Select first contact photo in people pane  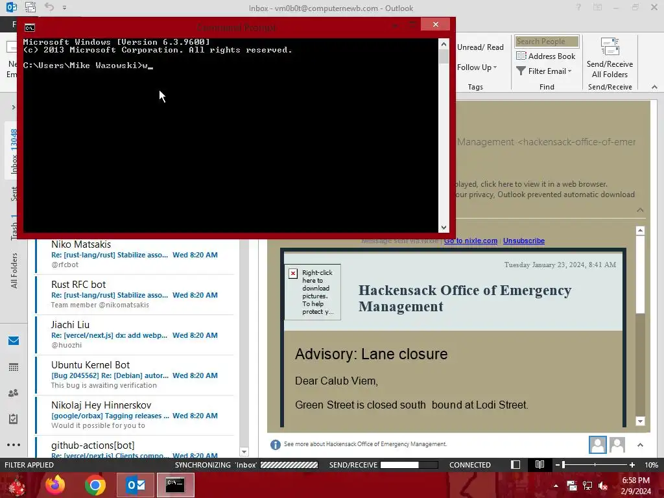click(x=597, y=445)
